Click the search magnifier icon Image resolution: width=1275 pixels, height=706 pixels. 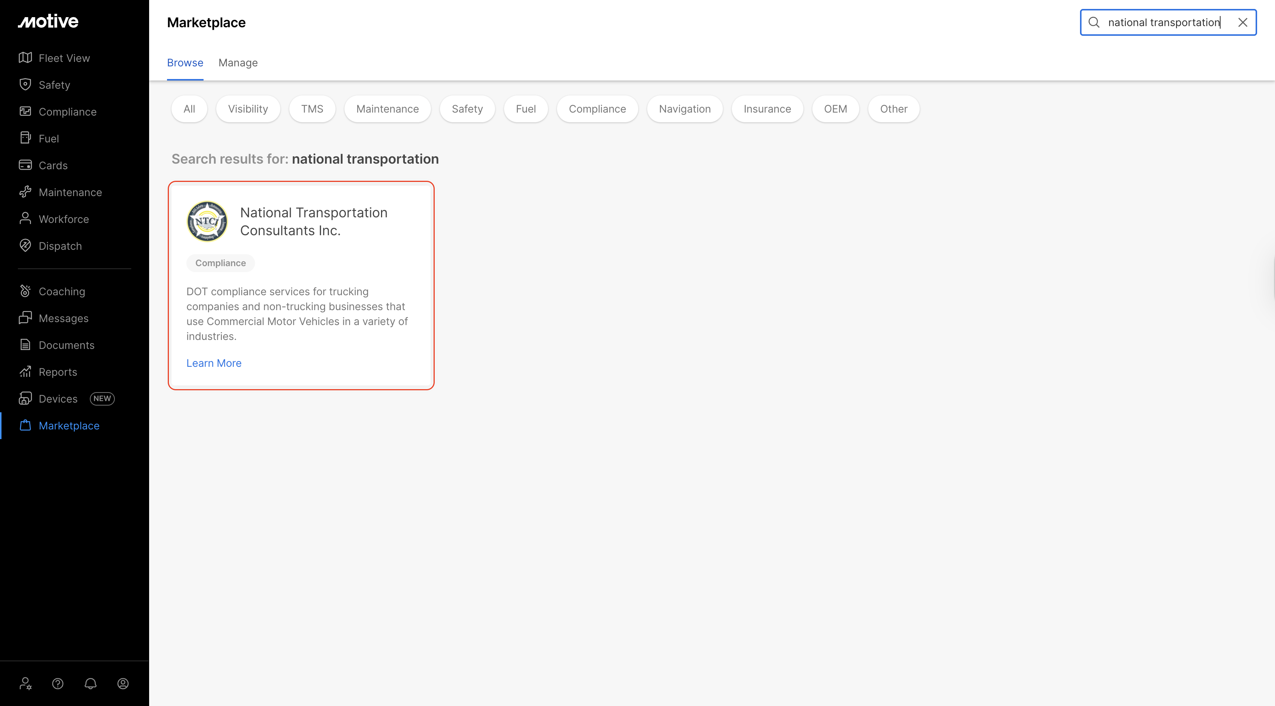[x=1094, y=22]
